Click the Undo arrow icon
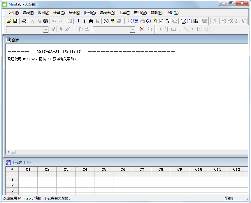Screen dimensions: 251x203 tap(54, 21)
